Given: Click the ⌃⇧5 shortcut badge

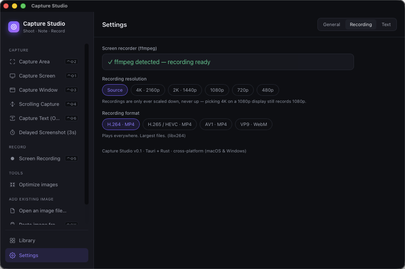Looking at the screenshot, I should pyautogui.click(x=72, y=159).
